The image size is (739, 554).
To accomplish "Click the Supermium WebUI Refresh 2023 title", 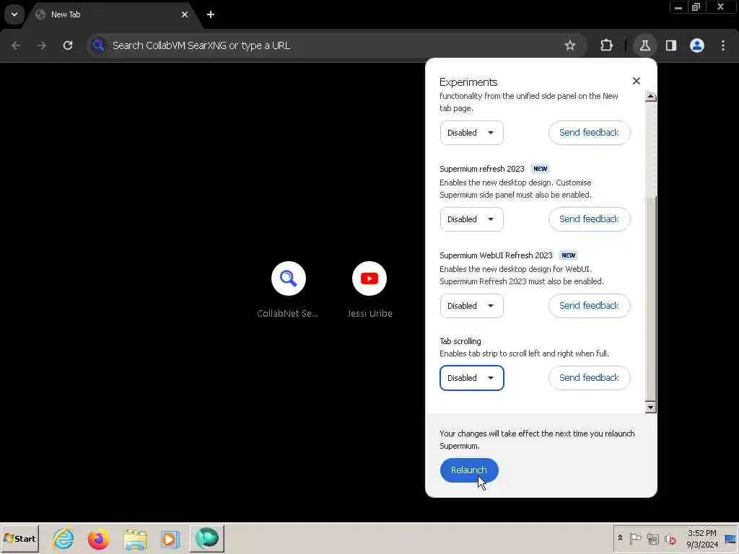I will [496, 255].
